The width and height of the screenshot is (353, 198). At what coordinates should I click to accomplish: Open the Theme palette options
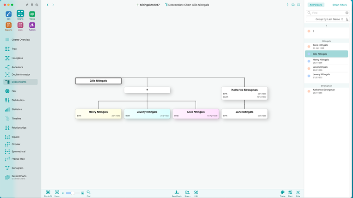pos(283,192)
